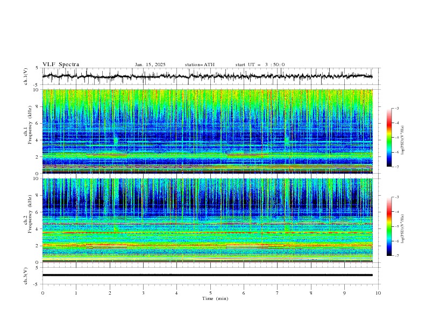Click the "6" kHz tick on ch.1 frequency axis
426x329 pixels.
(38, 123)
